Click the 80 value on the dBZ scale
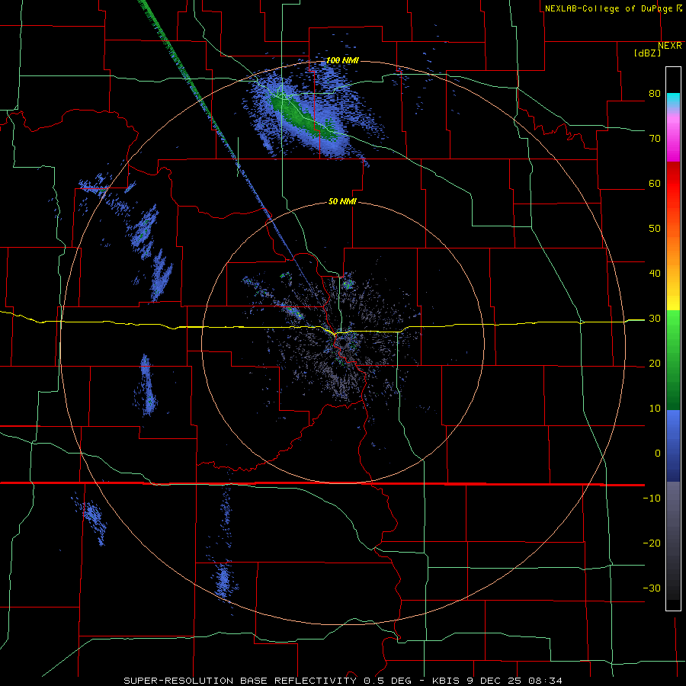The image size is (686, 686). tap(655, 94)
